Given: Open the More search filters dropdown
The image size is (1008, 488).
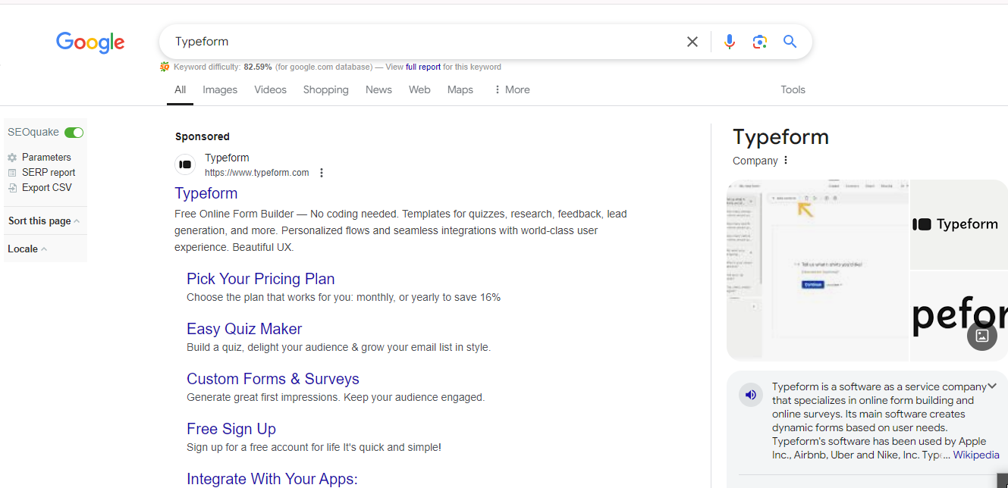Looking at the screenshot, I should [x=512, y=89].
